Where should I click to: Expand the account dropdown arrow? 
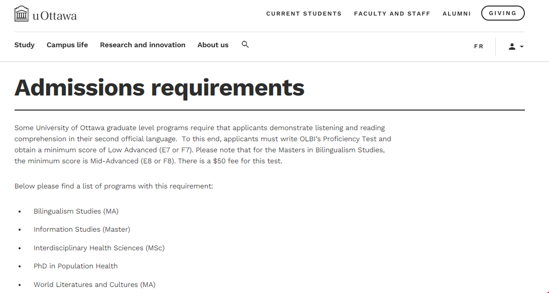pyautogui.click(x=522, y=47)
